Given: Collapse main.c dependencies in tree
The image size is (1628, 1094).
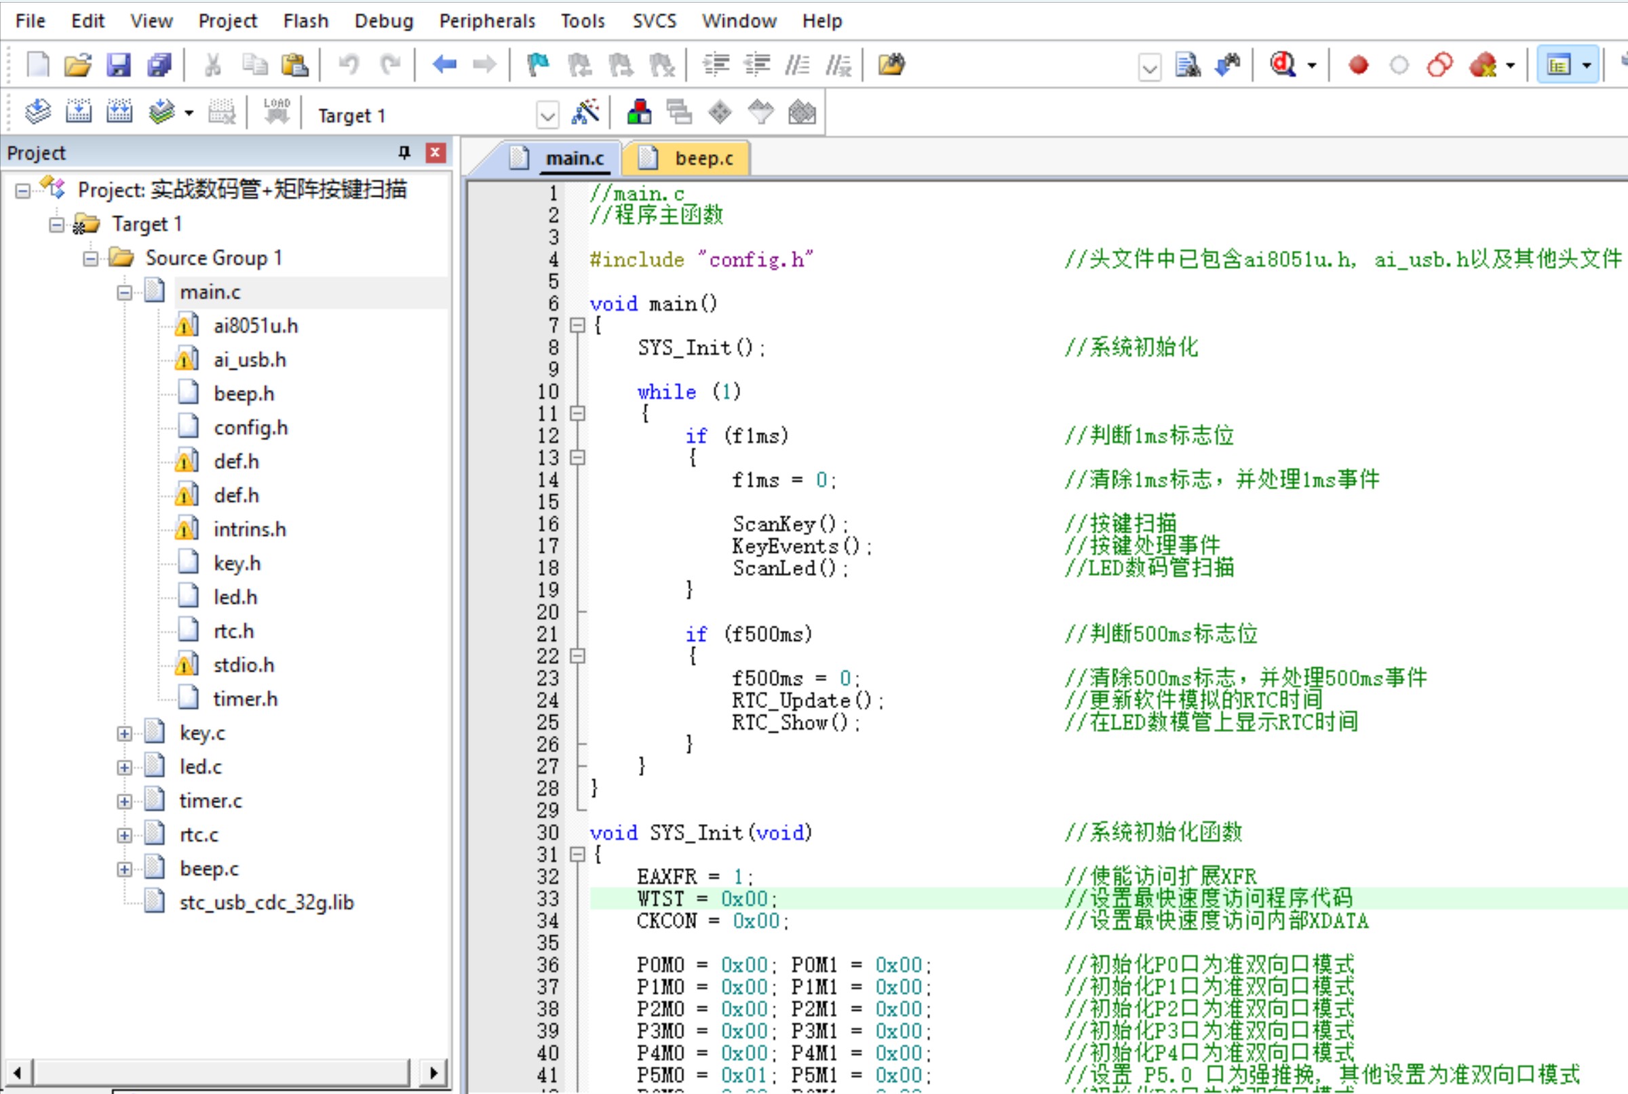Looking at the screenshot, I should point(124,292).
